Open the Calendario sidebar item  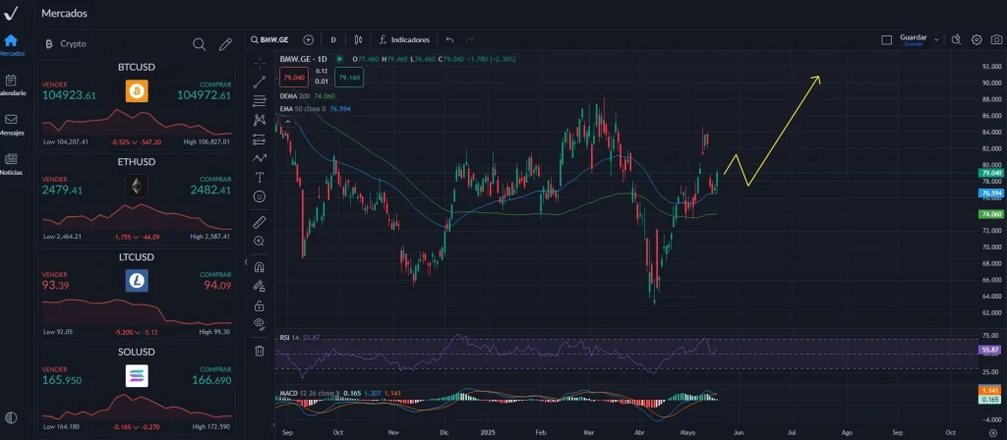[11, 85]
